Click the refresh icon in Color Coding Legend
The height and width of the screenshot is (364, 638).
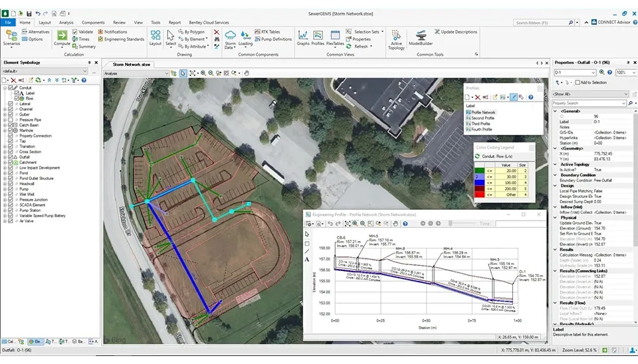click(477, 156)
